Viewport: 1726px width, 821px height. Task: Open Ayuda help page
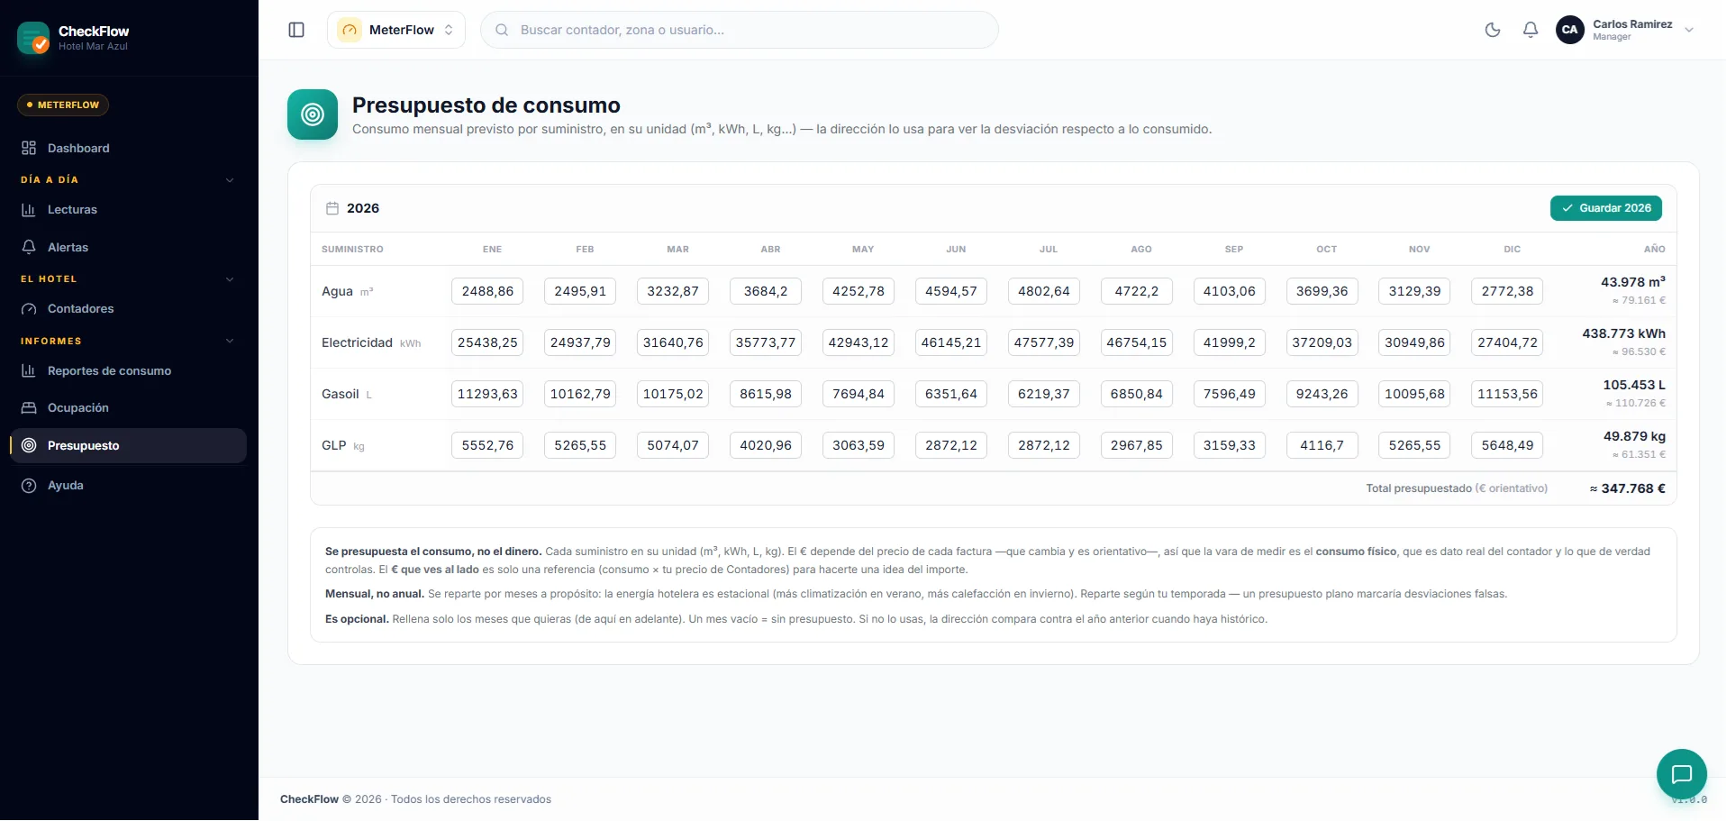pos(128,486)
